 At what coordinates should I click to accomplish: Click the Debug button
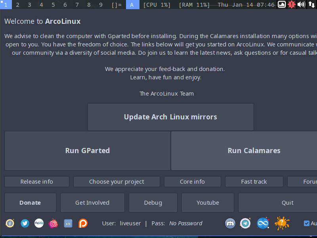[x=153, y=203]
